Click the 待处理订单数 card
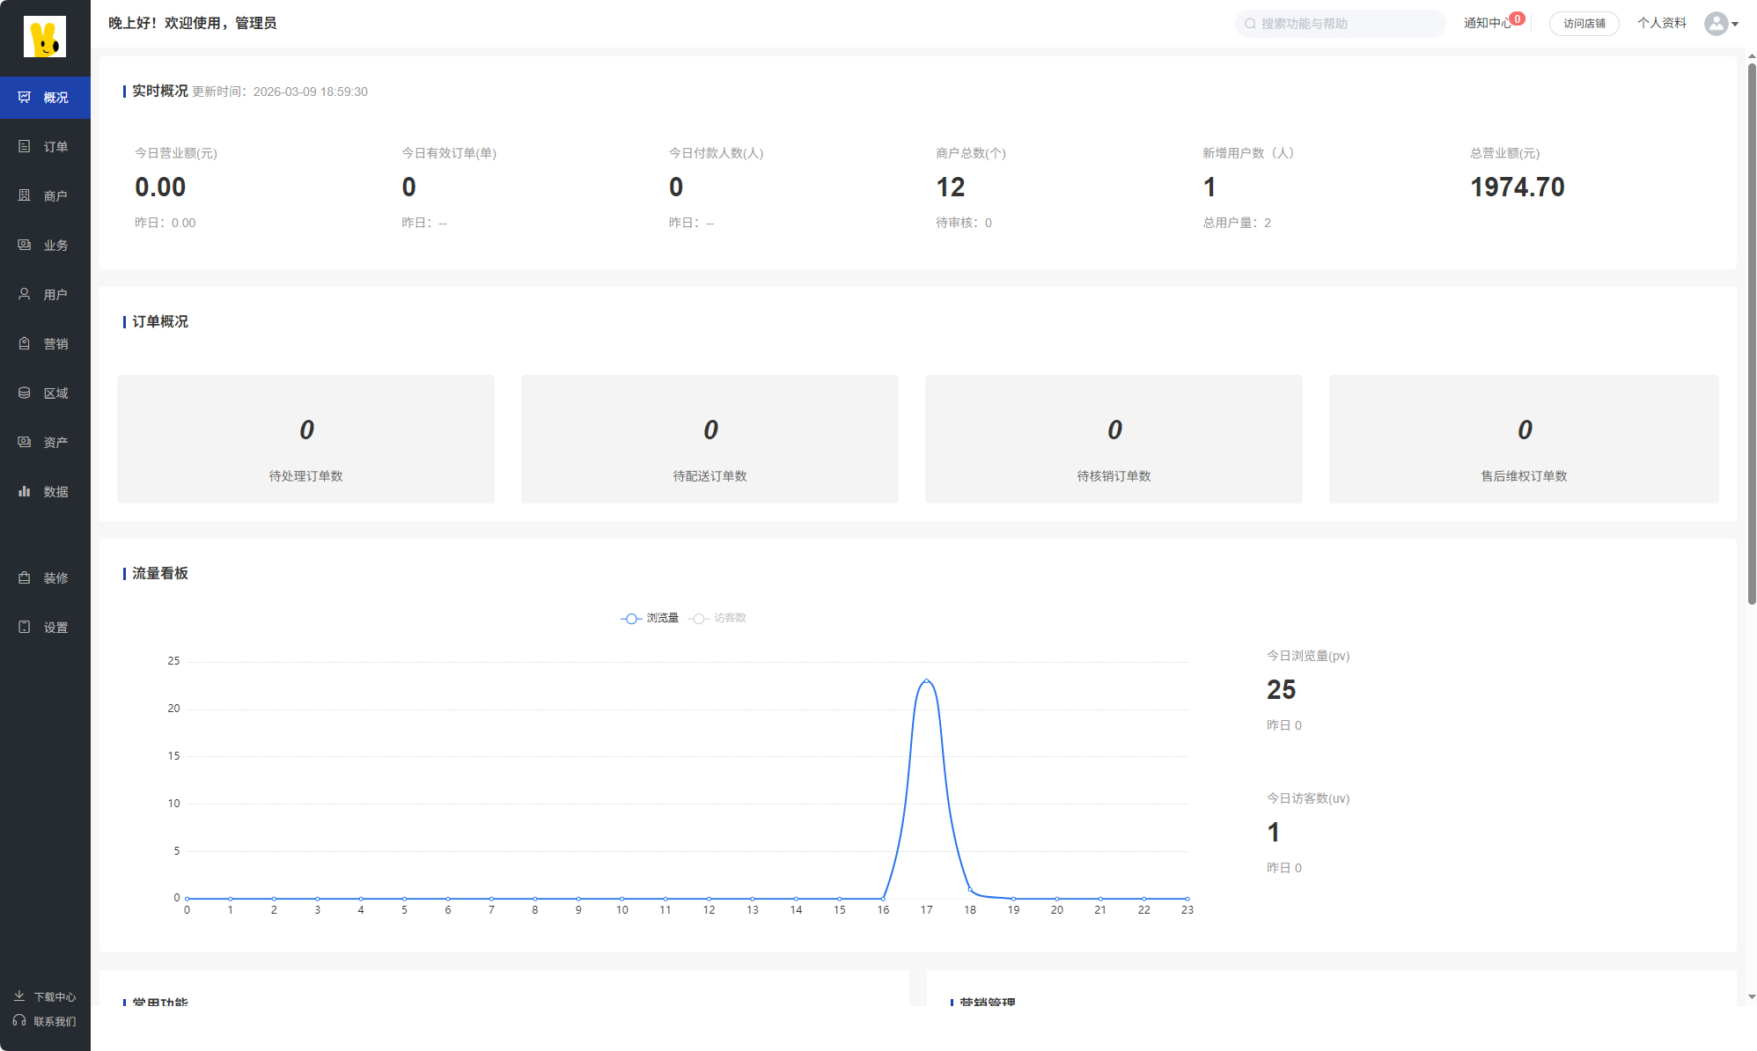1757x1051 pixels. 305,439
